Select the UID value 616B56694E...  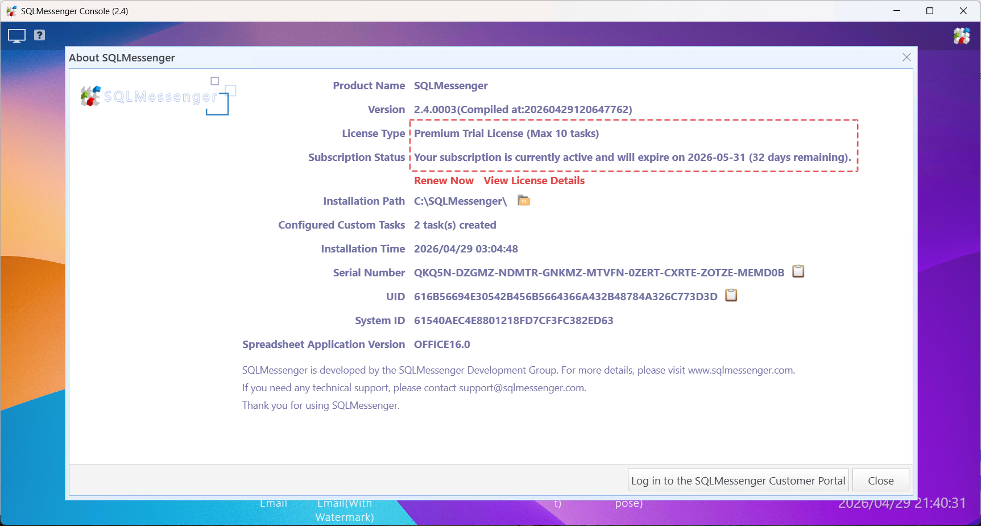(x=566, y=296)
